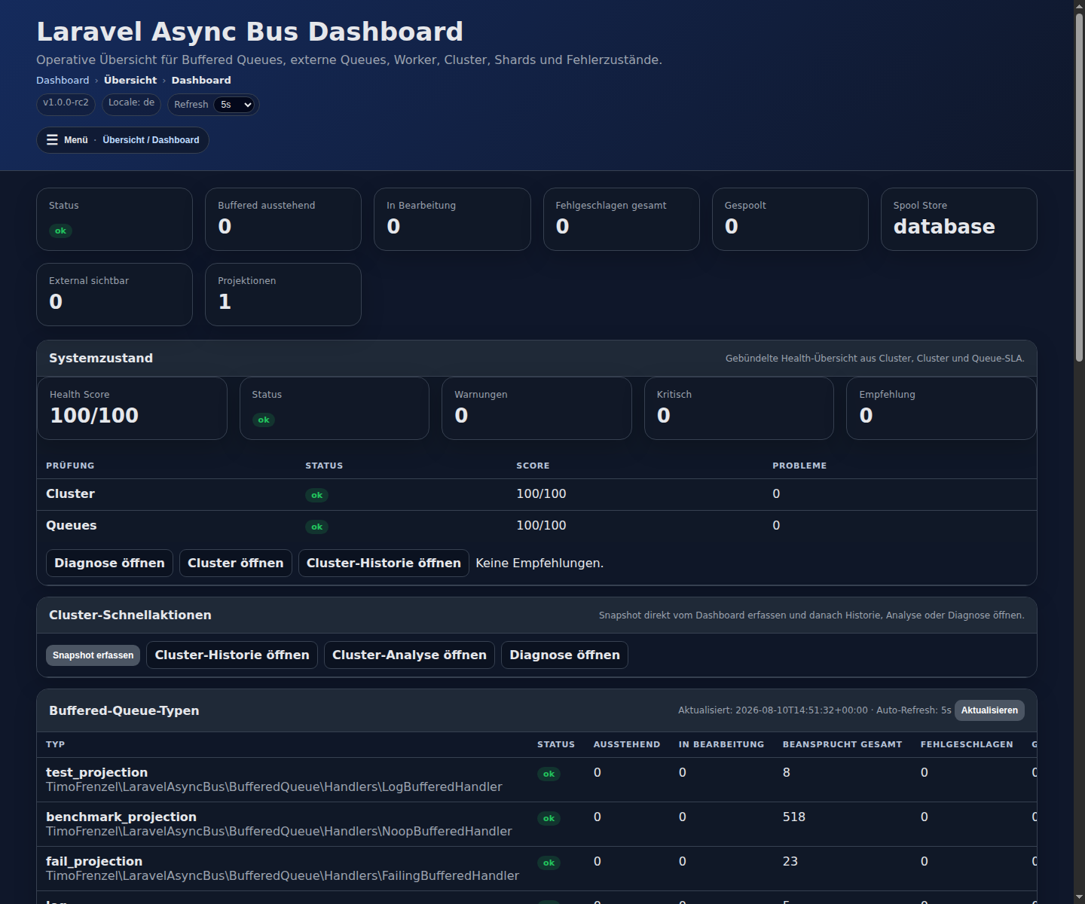Screen dimensions: 1085x904
Task: Open the Übersicht / Dashboard menu label
Action: point(151,140)
